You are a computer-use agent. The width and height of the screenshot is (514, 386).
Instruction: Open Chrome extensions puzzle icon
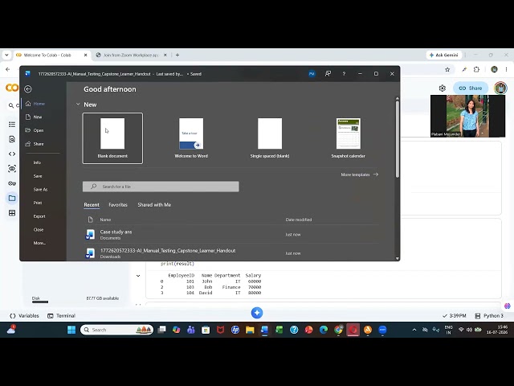coord(476,70)
